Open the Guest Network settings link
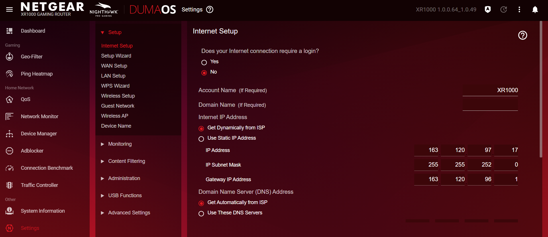This screenshot has height=237, width=548. point(117,106)
